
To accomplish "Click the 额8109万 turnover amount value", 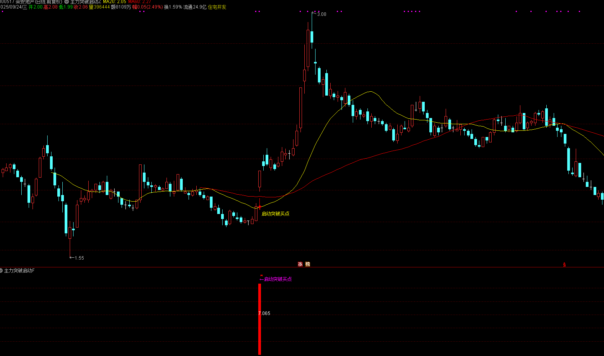I will (121, 7).
